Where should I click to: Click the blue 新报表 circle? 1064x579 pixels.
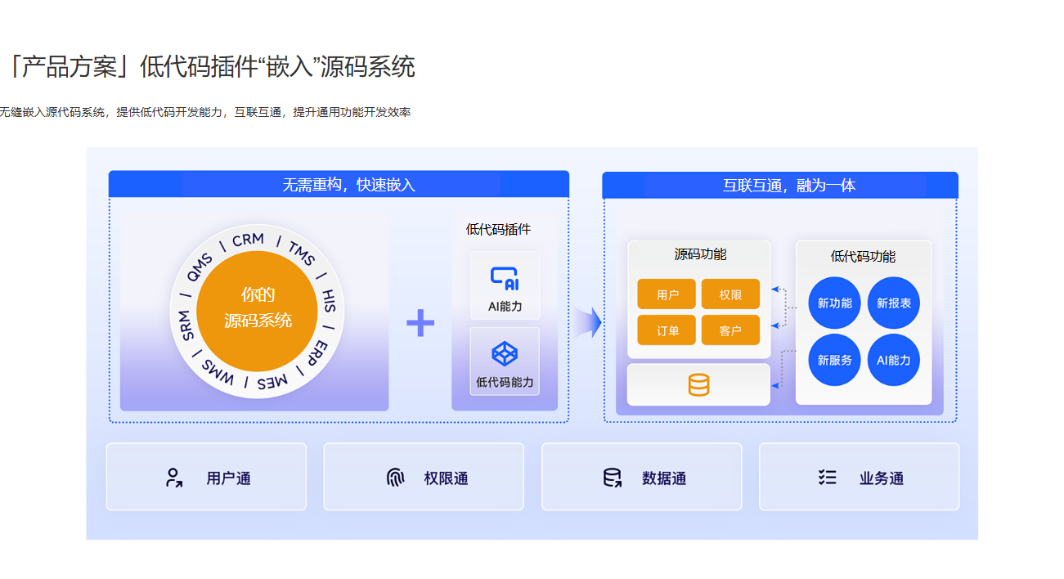(x=894, y=303)
